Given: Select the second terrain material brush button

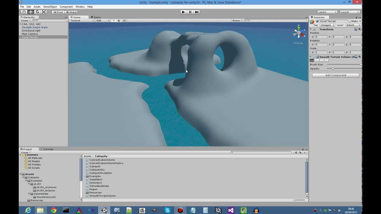Looking at the screenshot, I should point(317,61).
